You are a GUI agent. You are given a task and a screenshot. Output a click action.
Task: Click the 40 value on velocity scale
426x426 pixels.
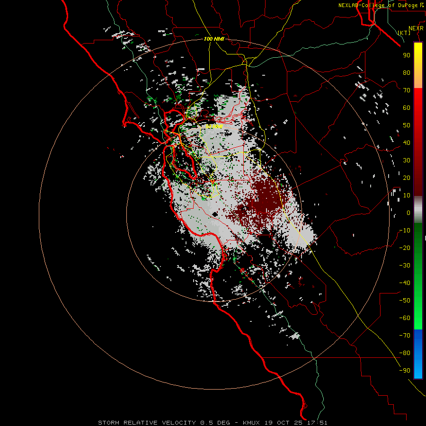(407, 142)
